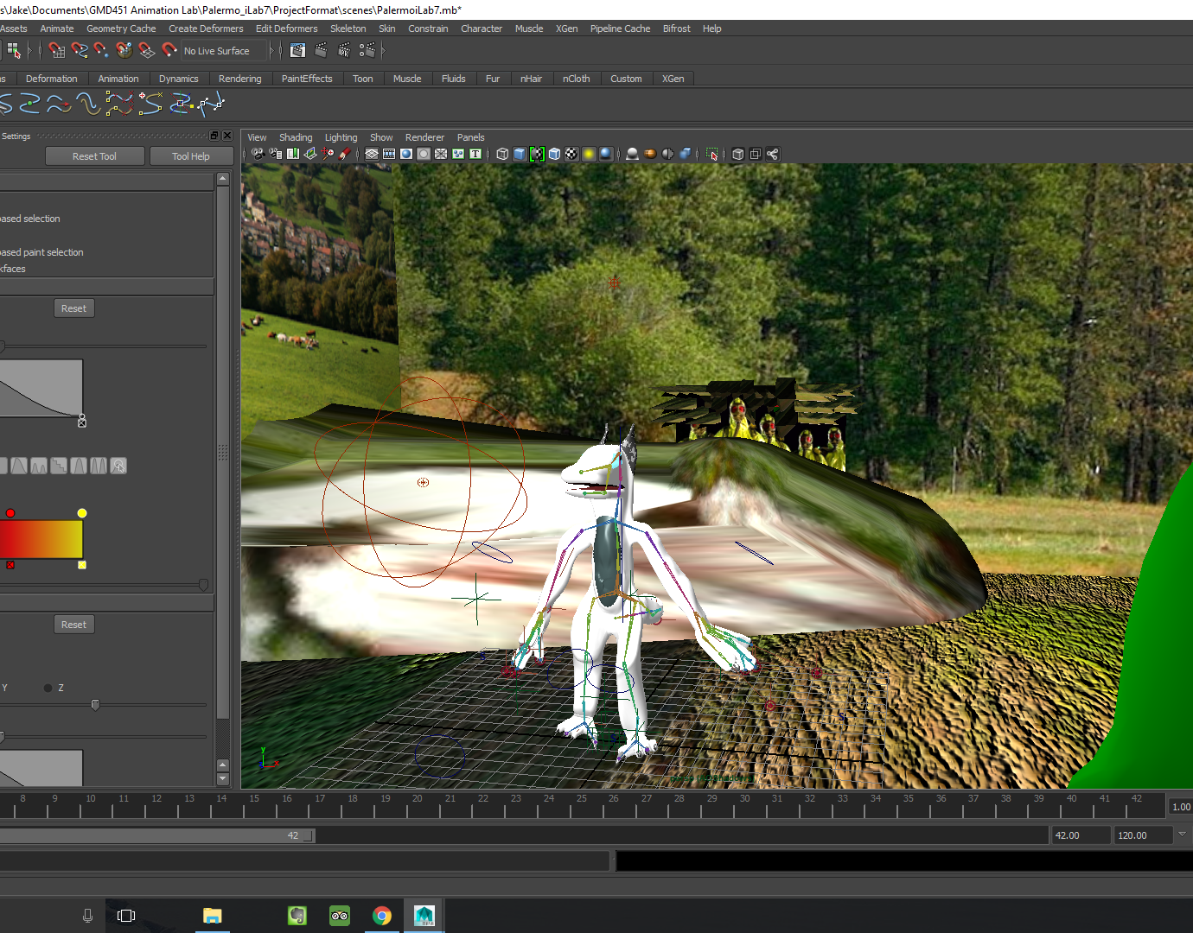Click the 42.00 range end field
Viewport: 1193px width, 933px height.
1080,835
